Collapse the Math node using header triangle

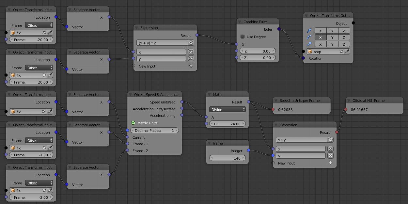point(210,95)
